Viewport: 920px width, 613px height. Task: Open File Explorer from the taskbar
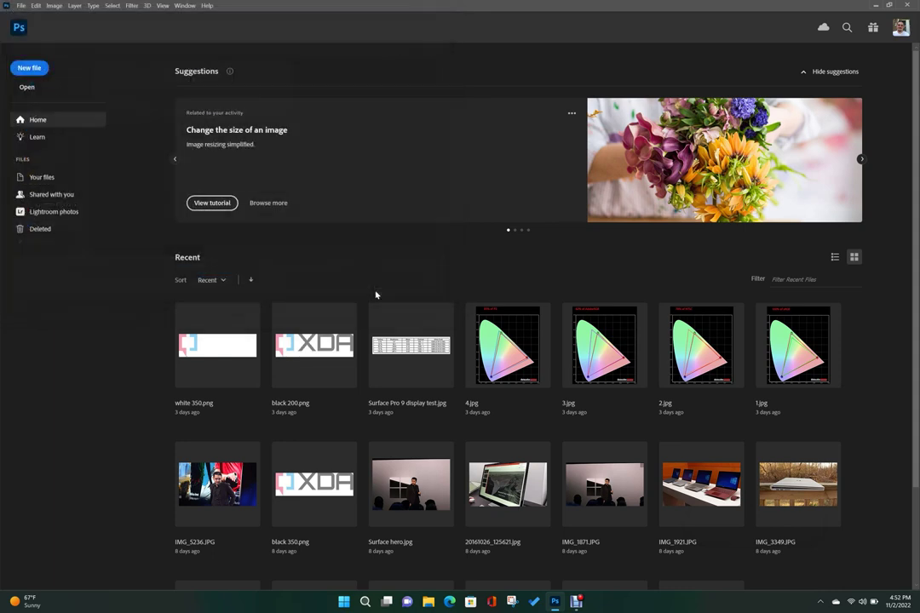coord(428,601)
